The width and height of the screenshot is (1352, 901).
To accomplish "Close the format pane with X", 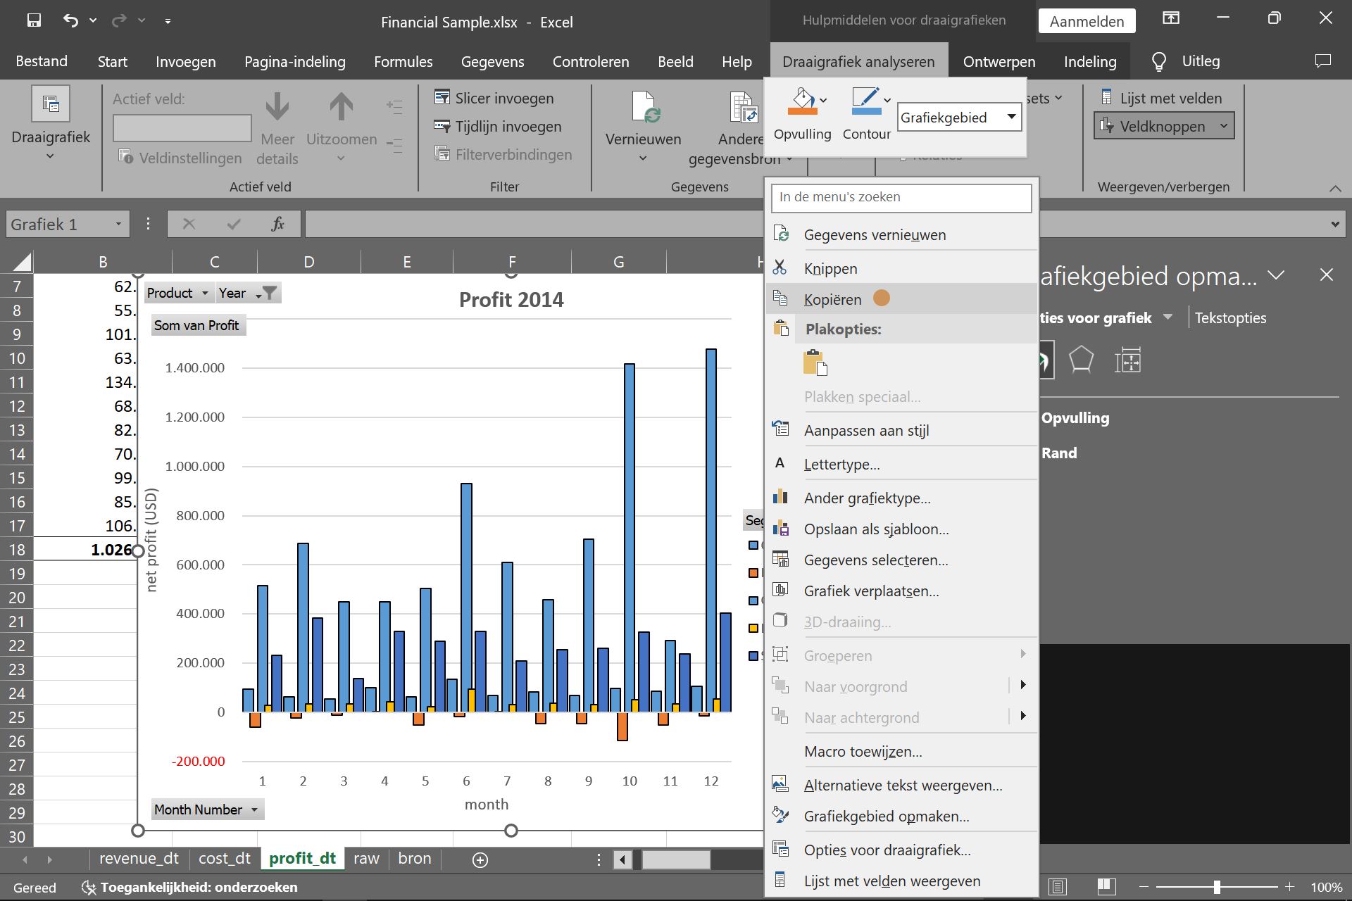I will (1326, 275).
